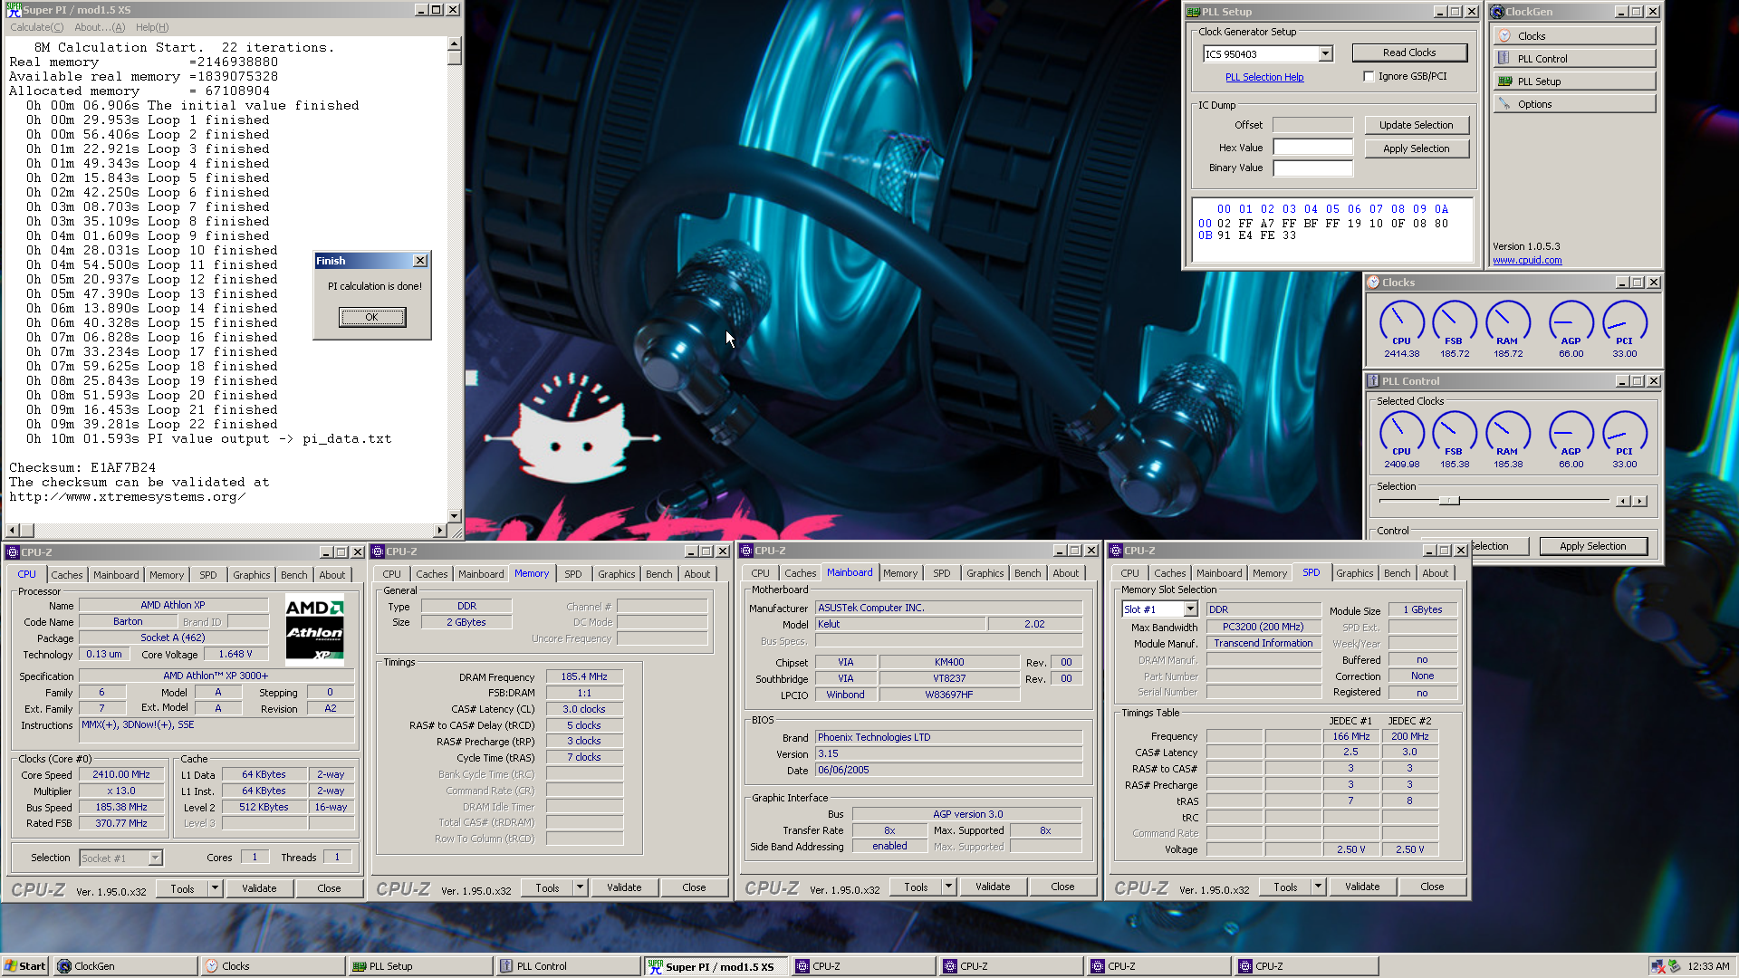This screenshot has width=1739, height=978.
Task: Click Super PI horizontal scrollbar right arrow
Action: (x=440, y=531)
